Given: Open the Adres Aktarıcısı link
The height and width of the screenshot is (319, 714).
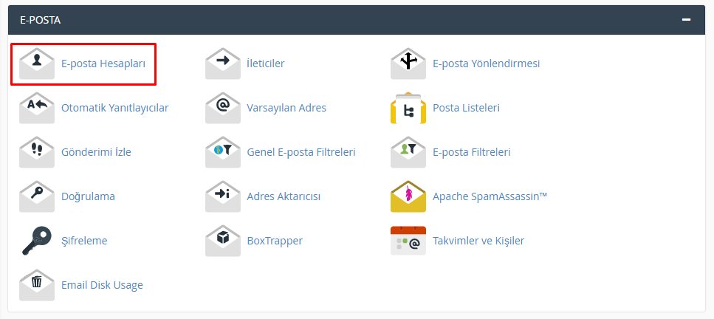Looking at the screenshot, I should point(283,196).
